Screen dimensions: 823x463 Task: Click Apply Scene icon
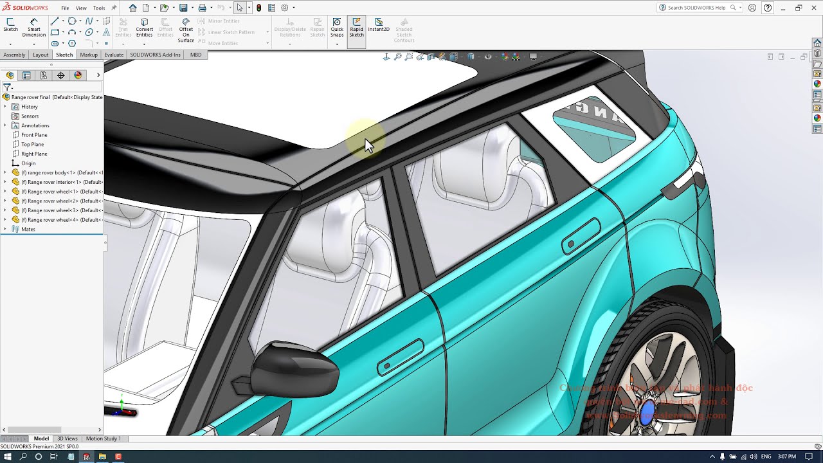[x=516, y=57]
